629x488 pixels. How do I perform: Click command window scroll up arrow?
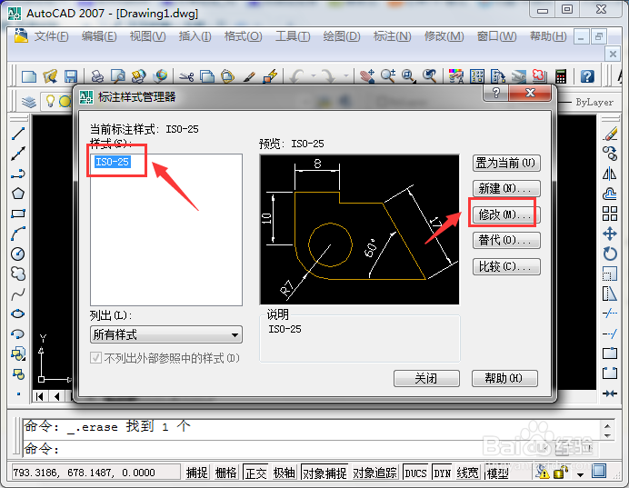tap(607, 426)
